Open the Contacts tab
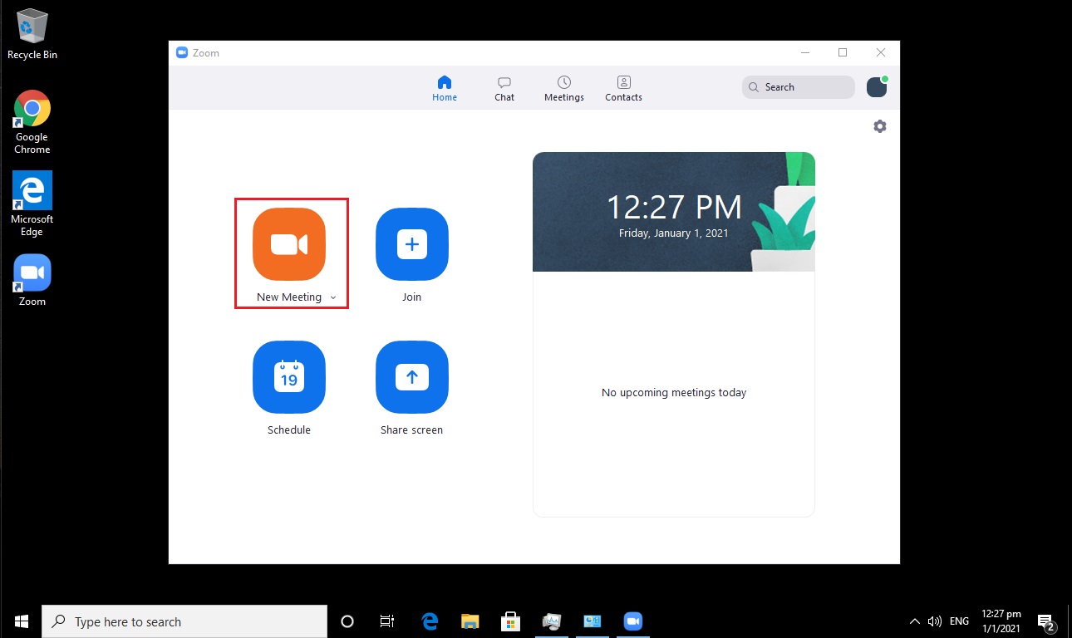Viewport: 1072px width, 638px height. click(624, 89)
